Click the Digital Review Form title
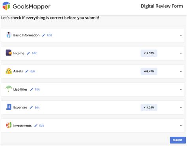 tap(162, 6)
